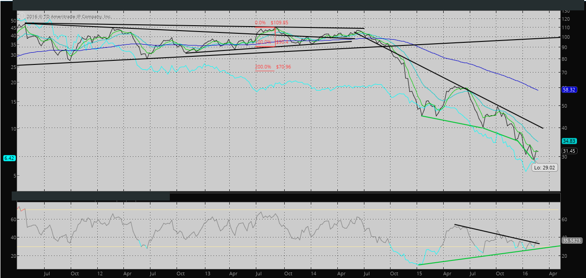The height and width of the screenshot is (278, 586).
Task: Click the cyan 6.42 bubble on left axis
Action: coord(9,158)
